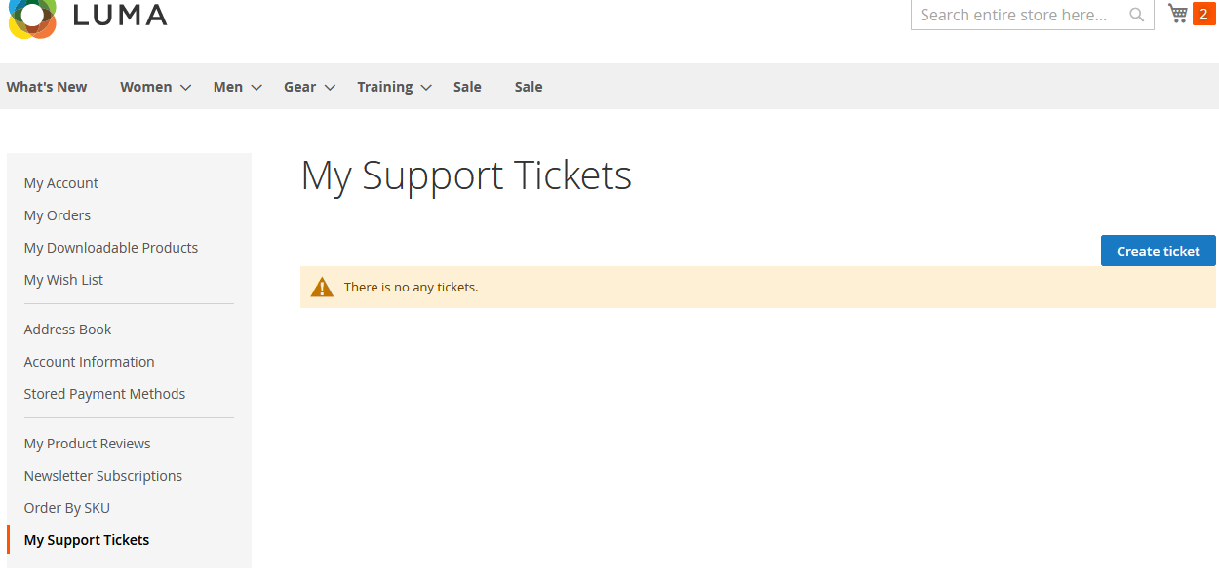
Task: Open Newsletter Subscriptions link
Action: click(x=103, y=476)
